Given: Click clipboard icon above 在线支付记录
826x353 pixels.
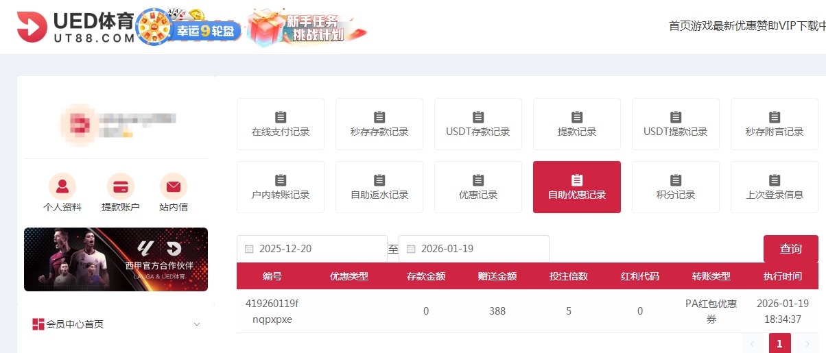Looking at the screenshot, I should coord(281,117).
